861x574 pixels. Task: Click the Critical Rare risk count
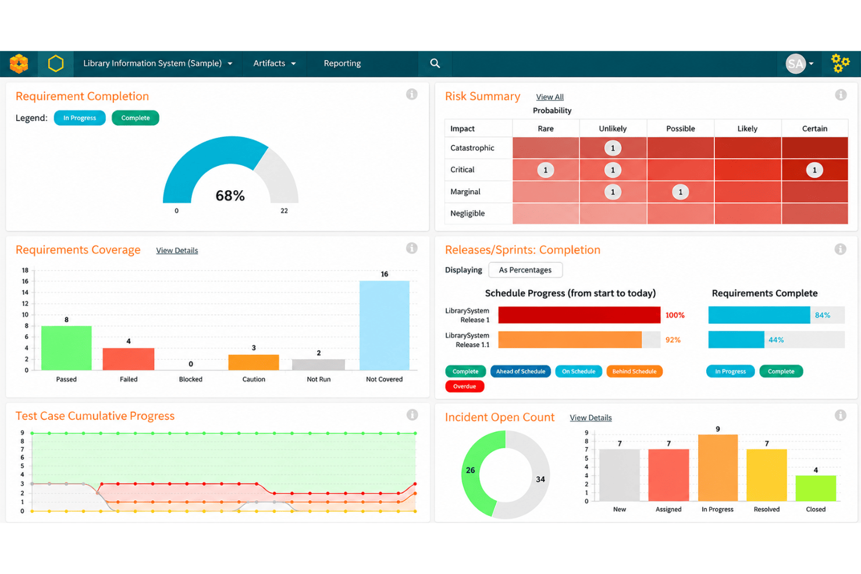click(x=545, y=170)
